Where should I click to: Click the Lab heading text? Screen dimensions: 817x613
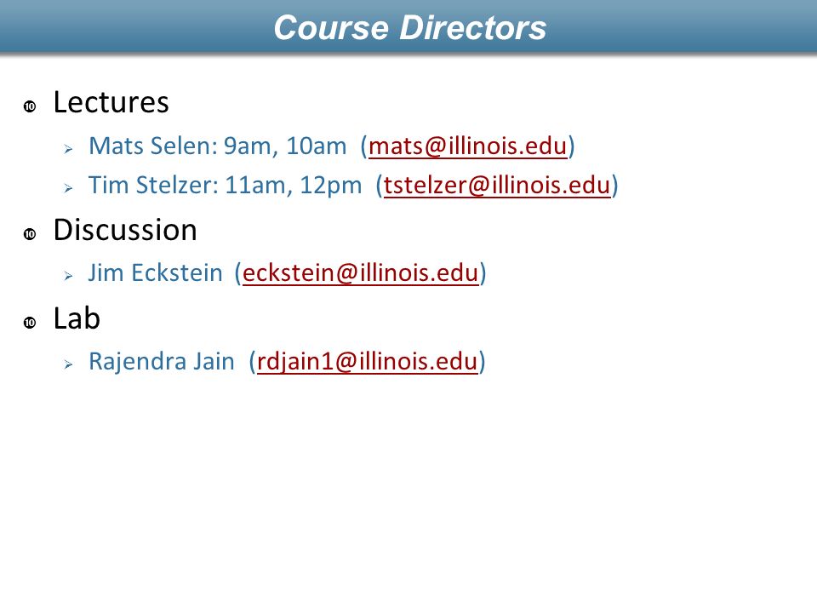tap(77, 318)
